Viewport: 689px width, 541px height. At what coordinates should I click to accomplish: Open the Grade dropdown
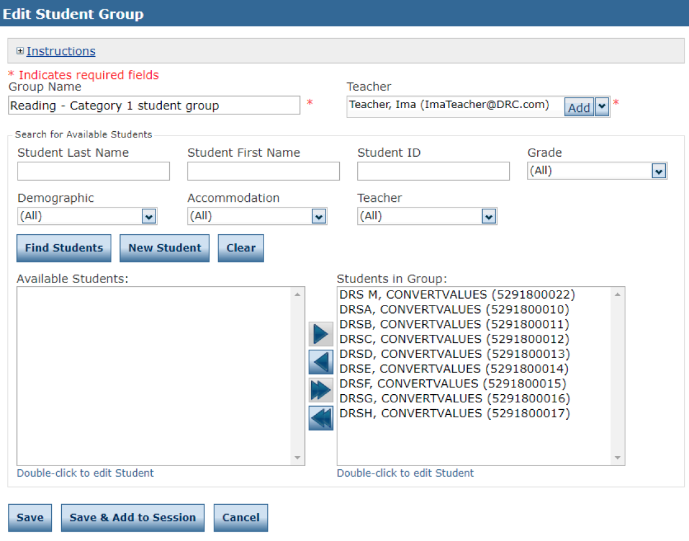[658, 170]
